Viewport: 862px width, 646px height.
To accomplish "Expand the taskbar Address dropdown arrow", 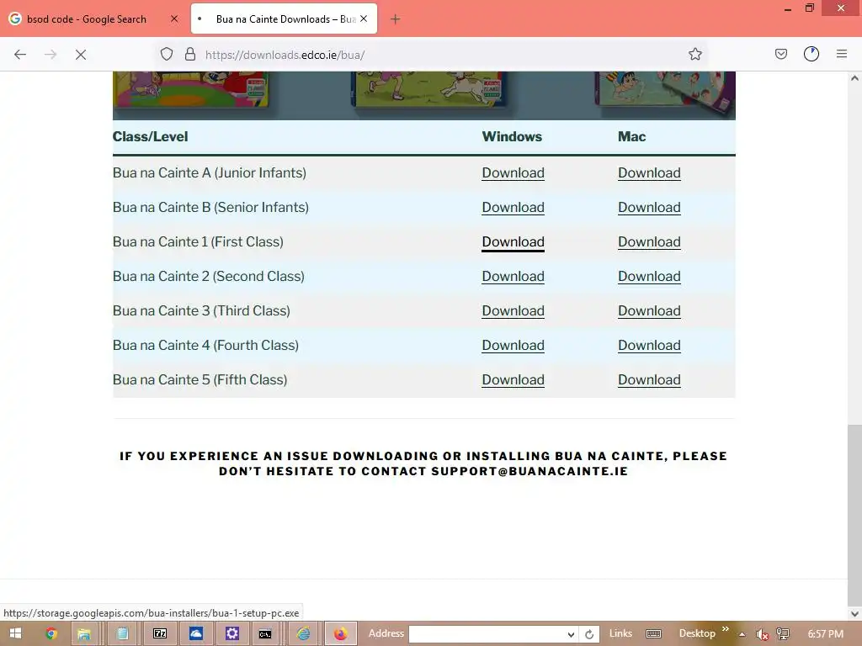I will [571, 634].
